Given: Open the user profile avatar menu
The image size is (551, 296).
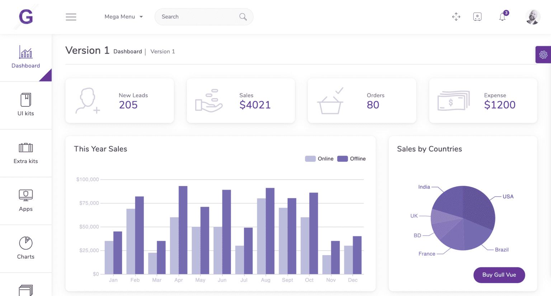Looking at the screenshot, I should [x=532, y=16].
